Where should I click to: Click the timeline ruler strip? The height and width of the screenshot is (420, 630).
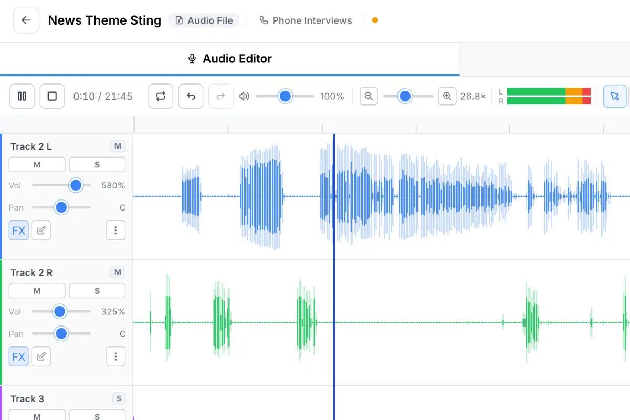click(382, 124)
